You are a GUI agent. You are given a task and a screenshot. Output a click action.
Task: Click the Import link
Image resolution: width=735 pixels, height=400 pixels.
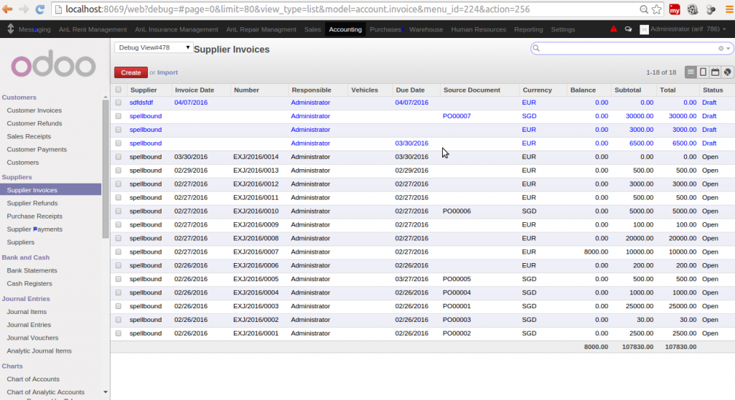tap(167, 72)
